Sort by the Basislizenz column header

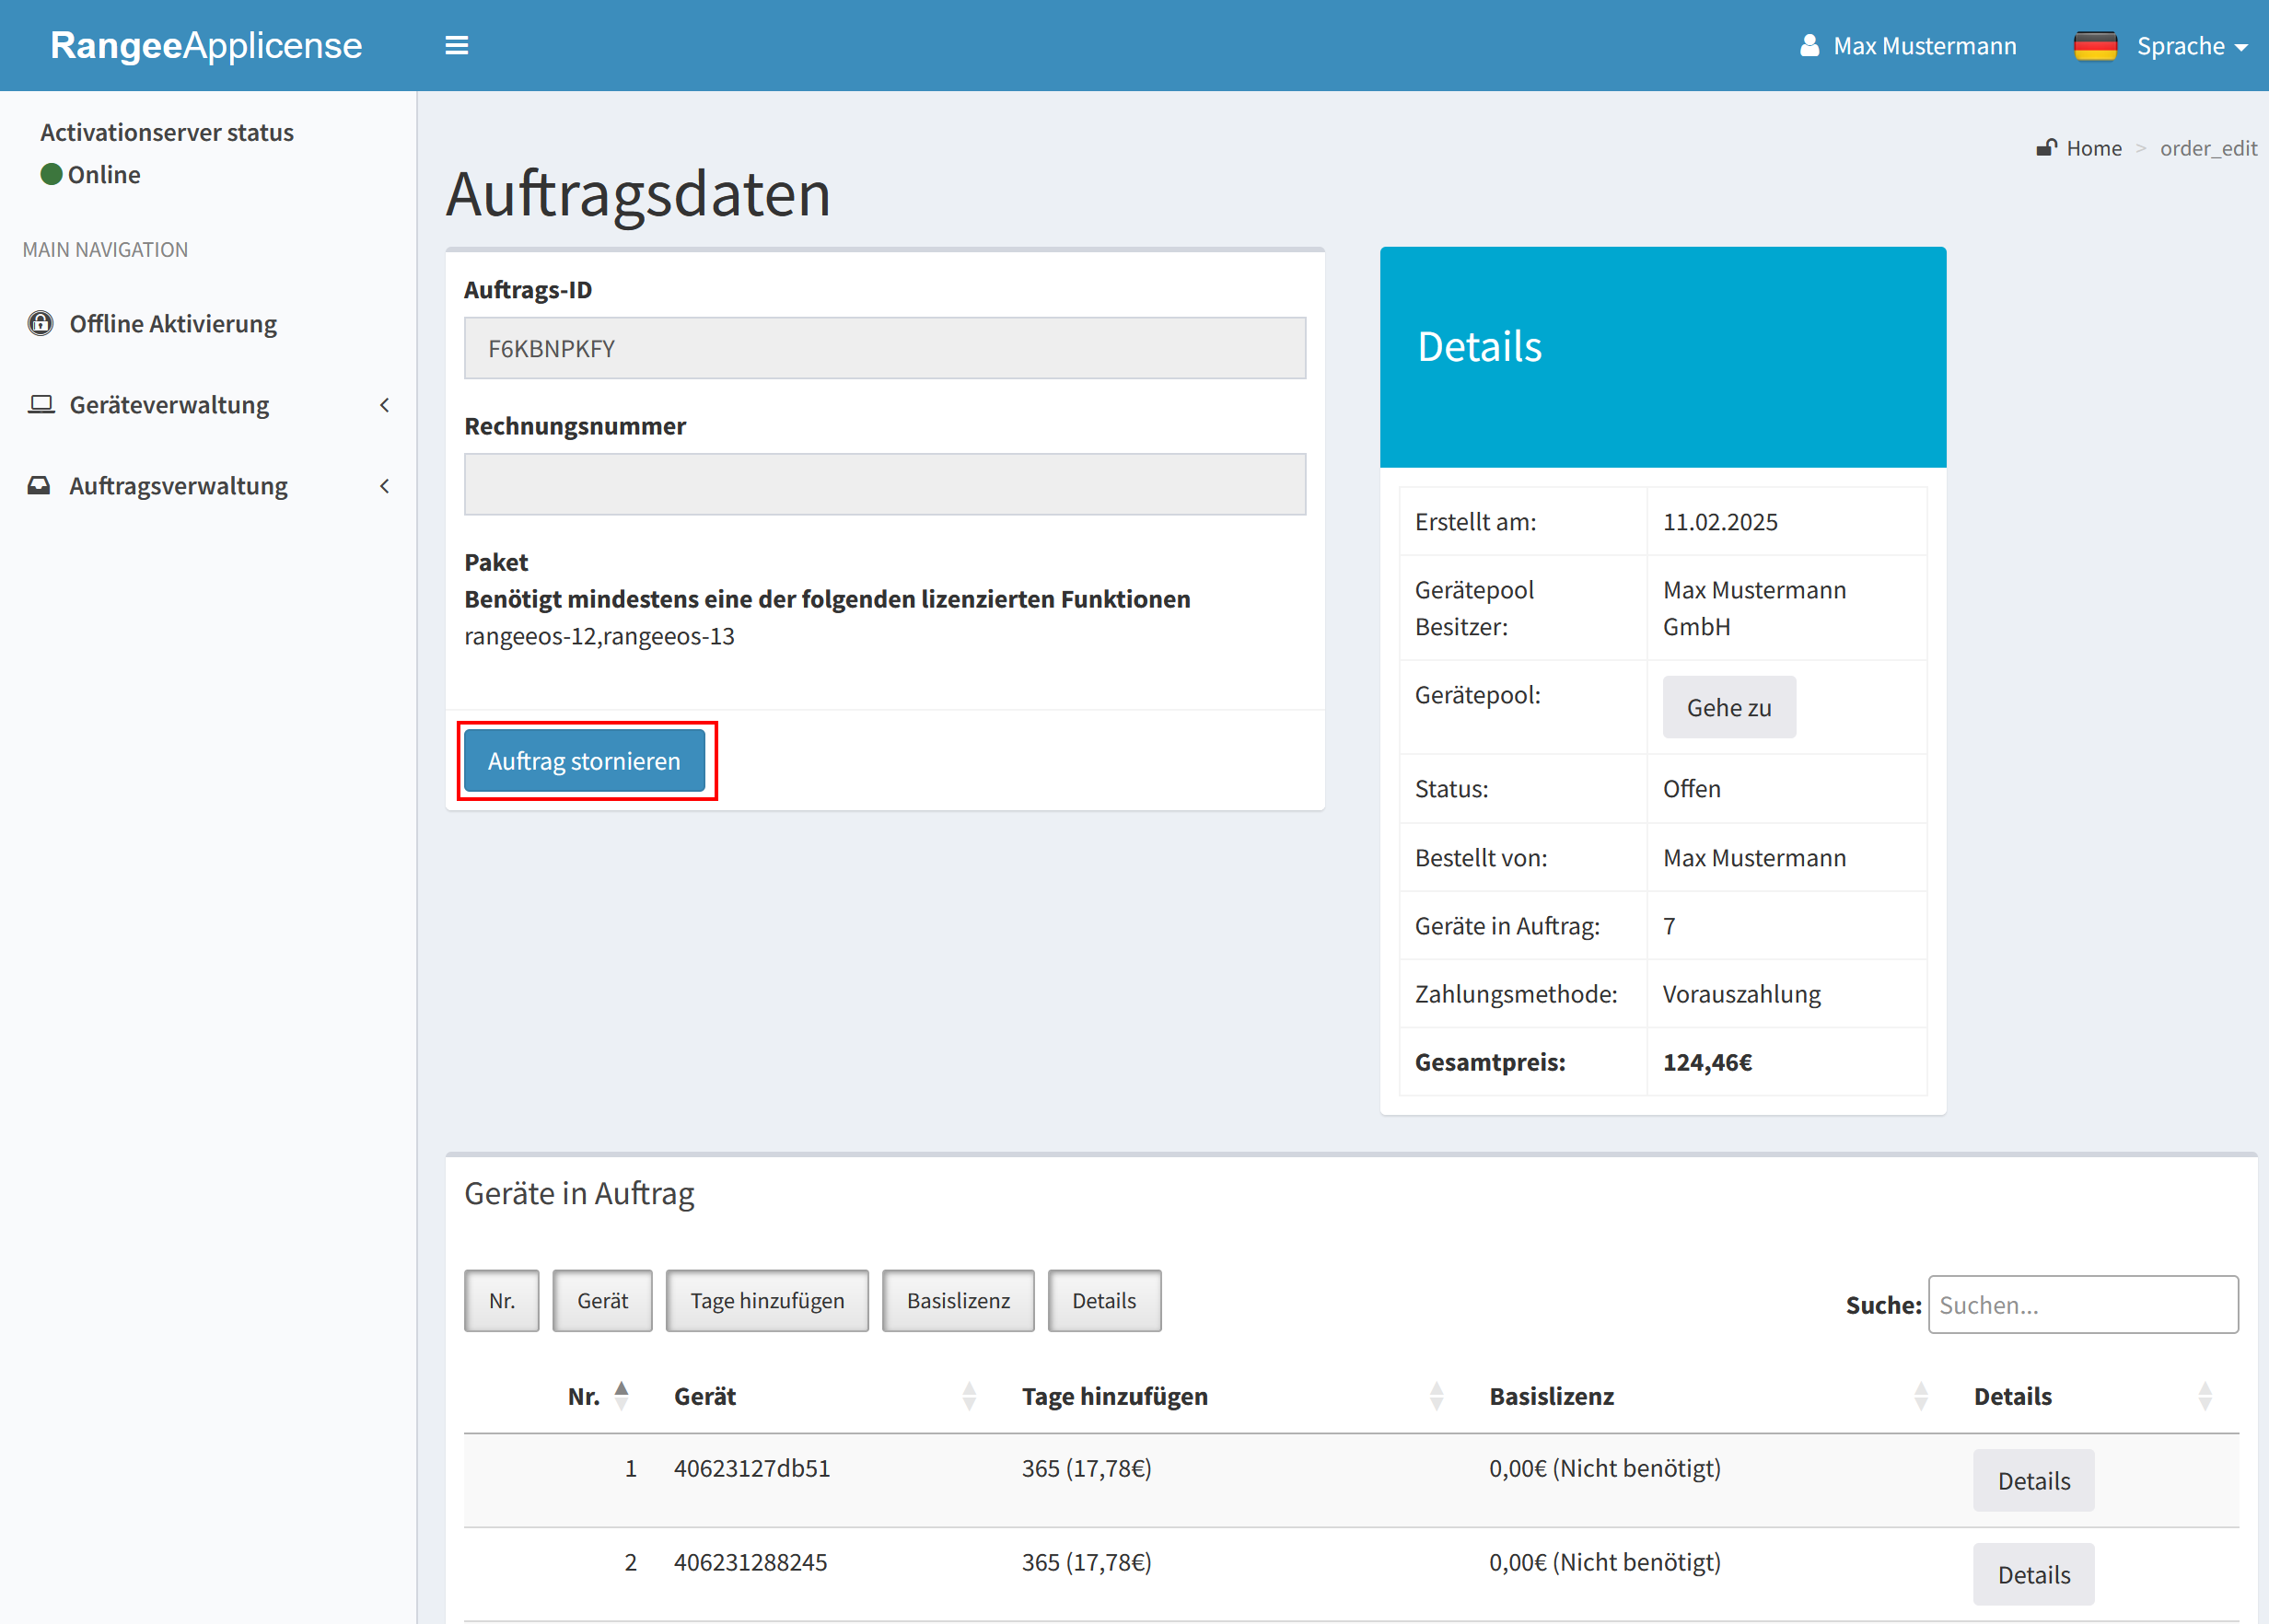click(1551, 1395)
